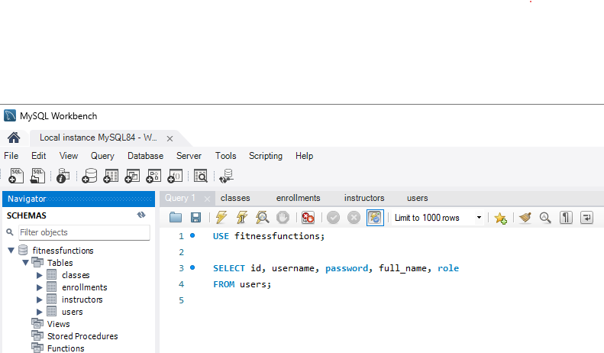Image resolution: width=604 pixels, height=353 pixels.
Task: Open the Query menu
Action: 102,156
